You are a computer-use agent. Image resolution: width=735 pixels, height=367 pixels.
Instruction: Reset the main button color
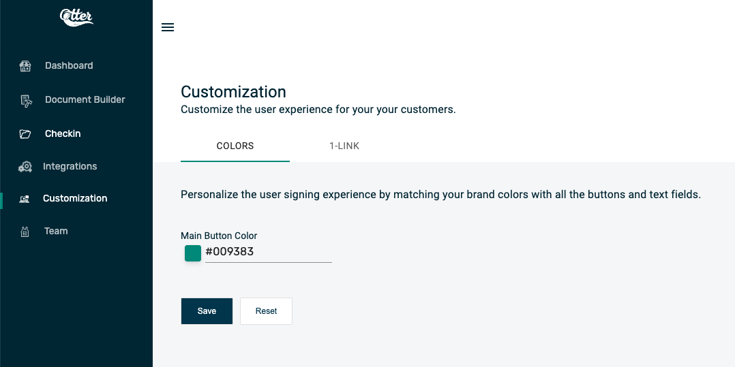click(x=266, y=310)
